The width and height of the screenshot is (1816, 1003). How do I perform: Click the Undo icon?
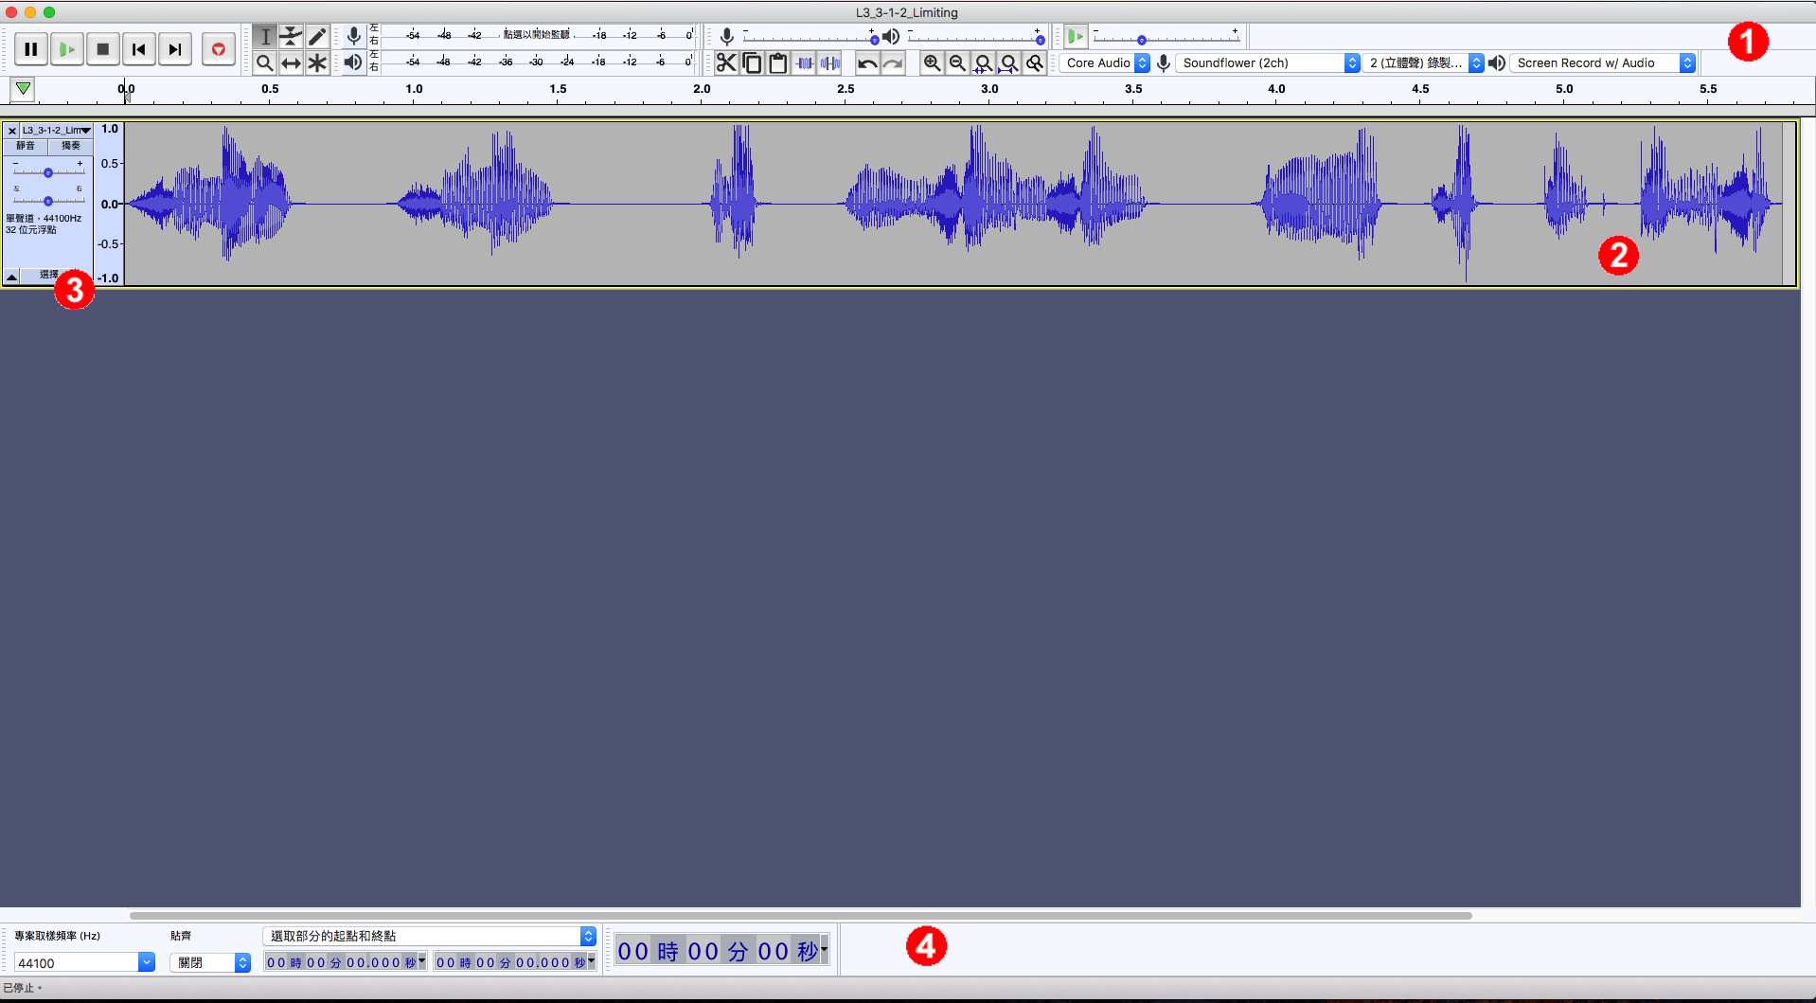pyautogui.click(x=866, y=63)
